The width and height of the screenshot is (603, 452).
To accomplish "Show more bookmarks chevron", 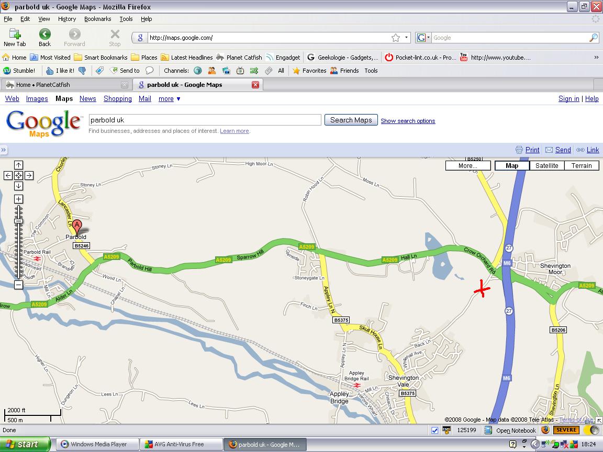I will [x=596, y=57].
